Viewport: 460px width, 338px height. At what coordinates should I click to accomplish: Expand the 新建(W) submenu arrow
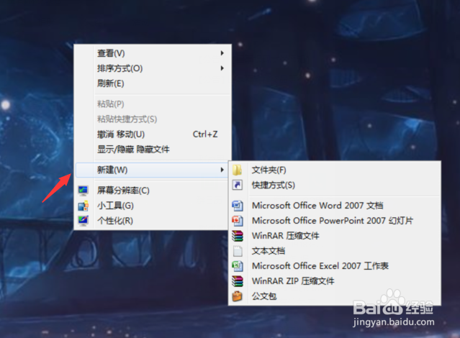pyautogui.click(x=222, y=170)
